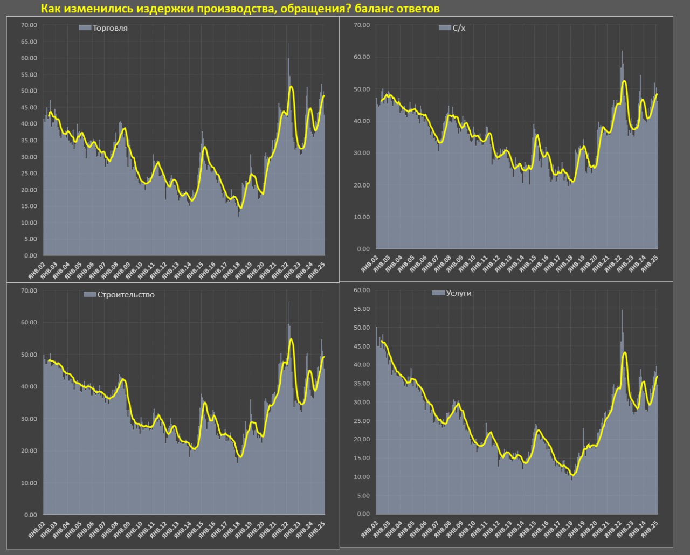Click the Услуги legend color swatch
The height and width of the screenshot is (555, 690).
[438, 293]
